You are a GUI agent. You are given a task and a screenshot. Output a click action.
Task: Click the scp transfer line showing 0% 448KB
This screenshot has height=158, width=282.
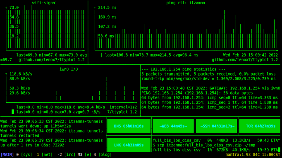[217, 140]
